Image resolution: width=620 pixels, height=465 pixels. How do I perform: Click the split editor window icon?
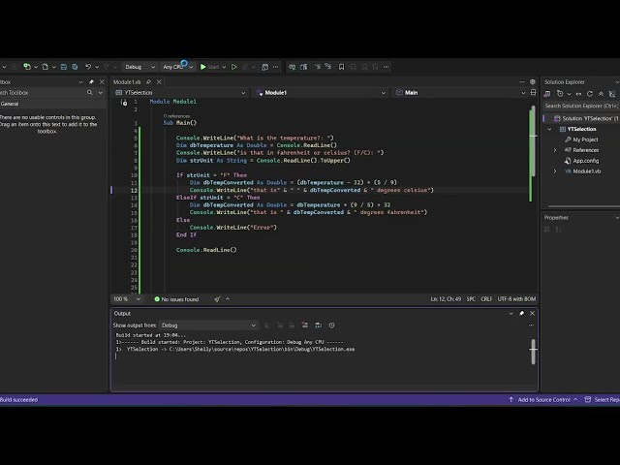point(533,92)
